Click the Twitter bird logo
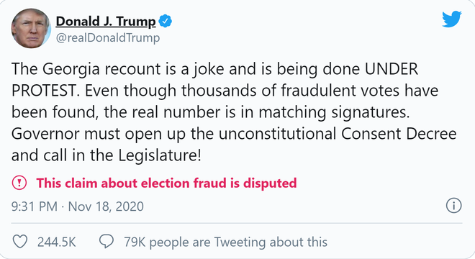This screenshot has height=259, width=475. coord(452,19)
